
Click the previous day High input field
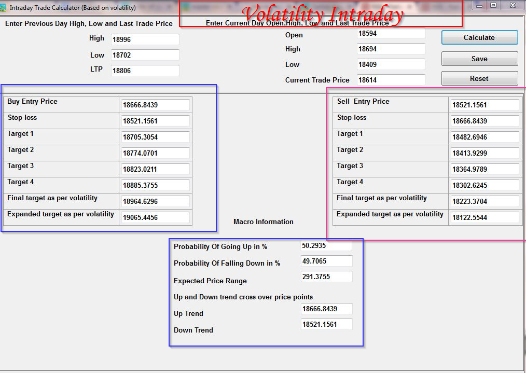pyautogui.click(x=144, y=39)
